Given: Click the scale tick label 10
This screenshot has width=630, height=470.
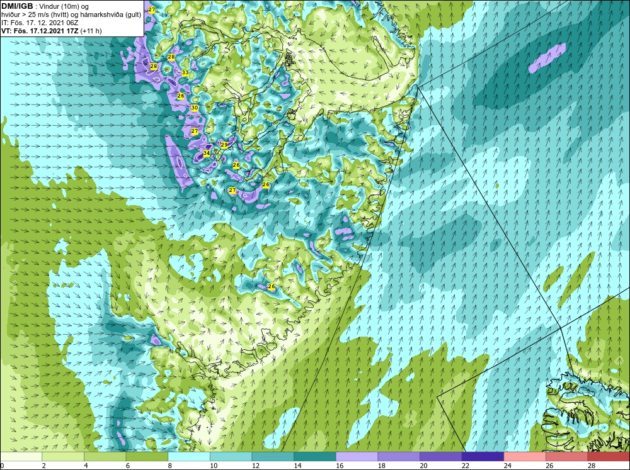Looking at the screenshot, I should [x=214, y=466].
